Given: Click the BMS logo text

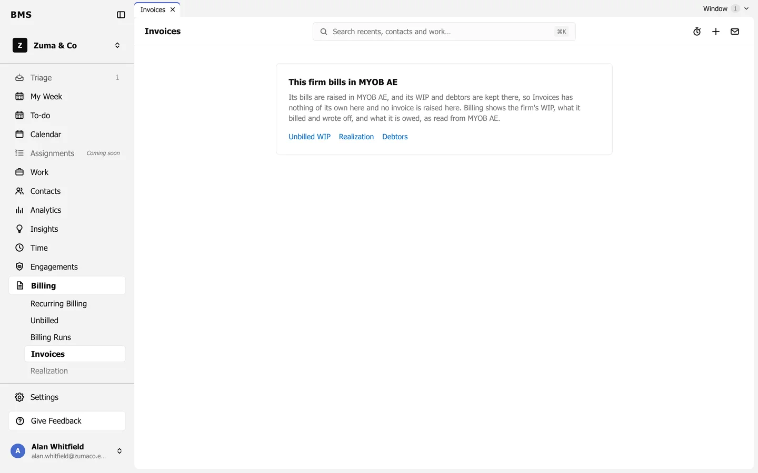Looking at the screenshot, I should click(x=21, y=15).
